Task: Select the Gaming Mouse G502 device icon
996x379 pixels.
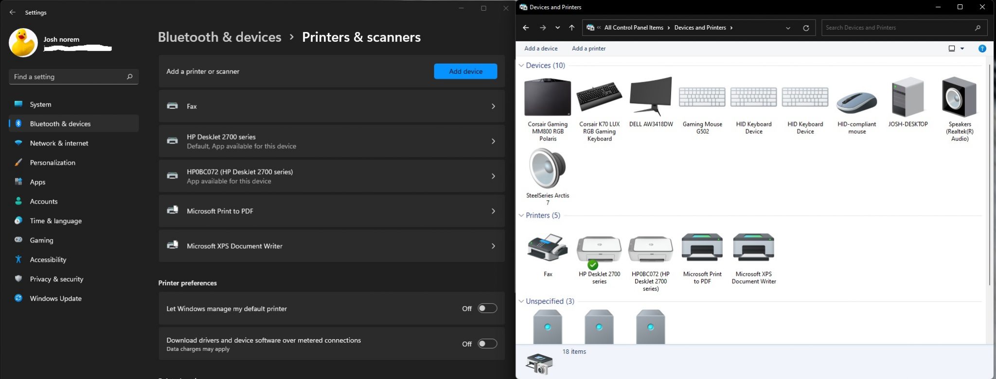Action: coord(702,97)
